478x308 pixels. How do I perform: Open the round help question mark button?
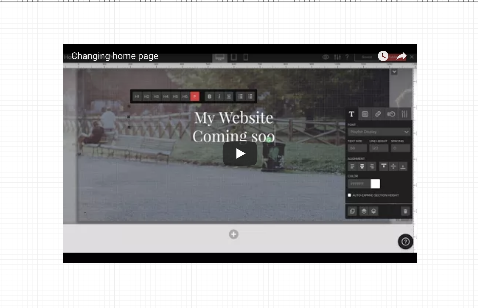405,242
